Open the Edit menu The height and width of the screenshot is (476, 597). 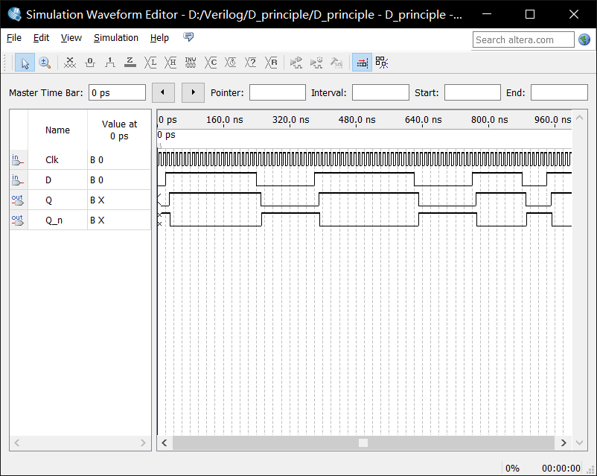[41, 38]
